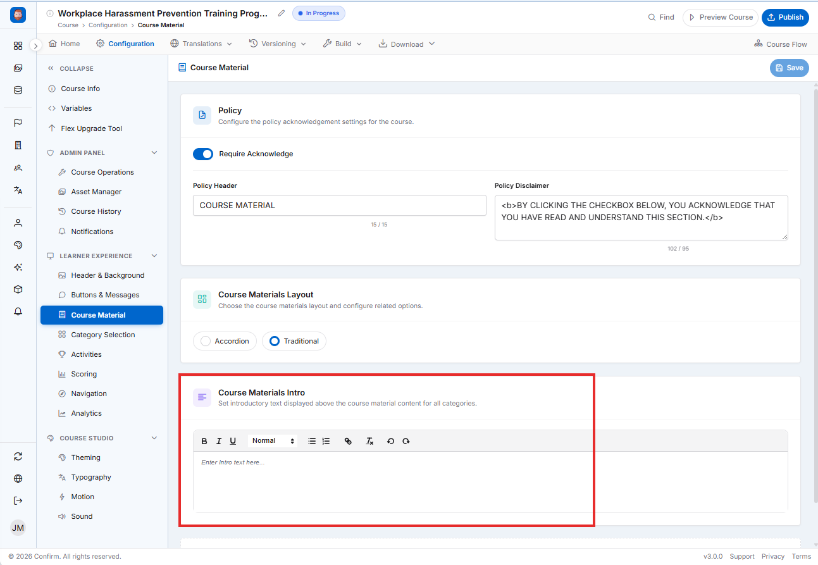Turn off Require Acknowledge switch

coord(203,154)
